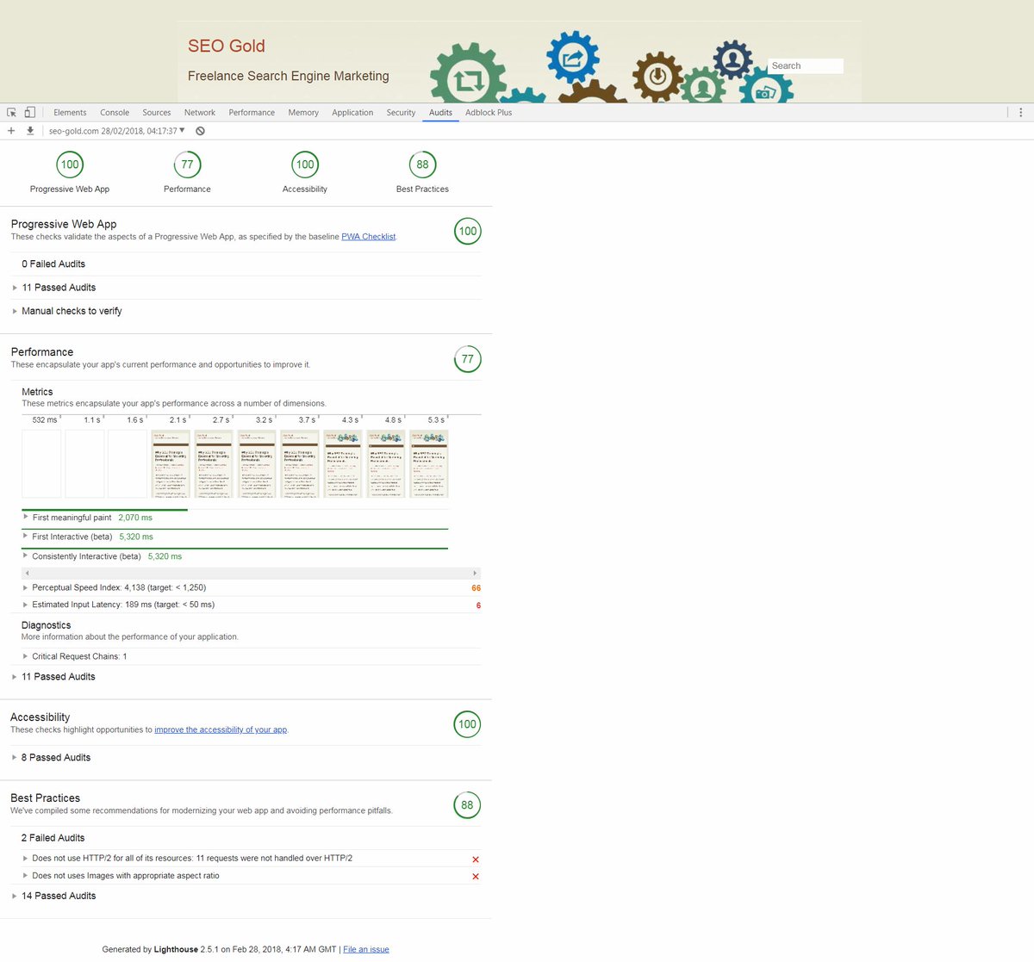The height and width of the screenshot is (962, 1034).
Task: Open the Adblock Plus tab
Action: click(x=489, y=113)
